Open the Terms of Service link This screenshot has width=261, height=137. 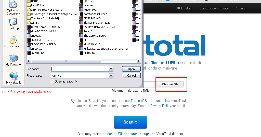(x=143, y=101)
